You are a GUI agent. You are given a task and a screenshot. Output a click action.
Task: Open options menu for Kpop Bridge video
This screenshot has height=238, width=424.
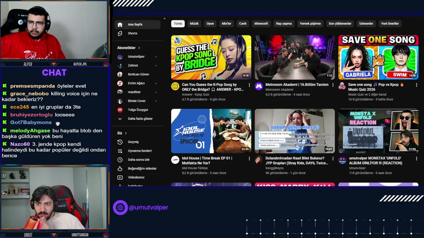click(249, 85)
